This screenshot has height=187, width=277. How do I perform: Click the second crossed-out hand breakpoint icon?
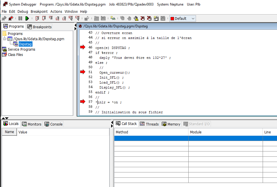149,18
